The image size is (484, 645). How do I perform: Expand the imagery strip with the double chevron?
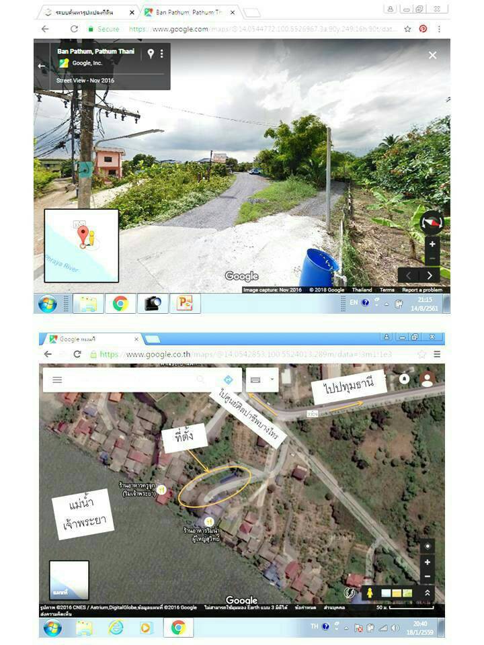[x=428, y=593]
